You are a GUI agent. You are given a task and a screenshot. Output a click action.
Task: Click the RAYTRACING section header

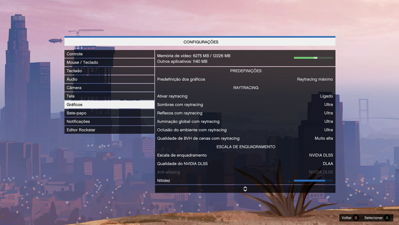point(245,88)
